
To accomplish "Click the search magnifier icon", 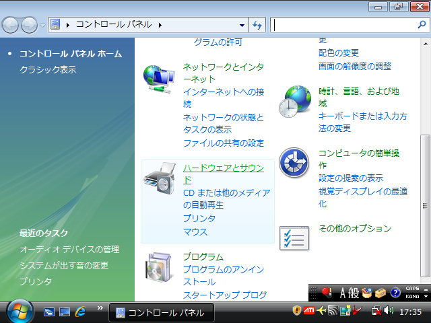I will click(422, 25).
